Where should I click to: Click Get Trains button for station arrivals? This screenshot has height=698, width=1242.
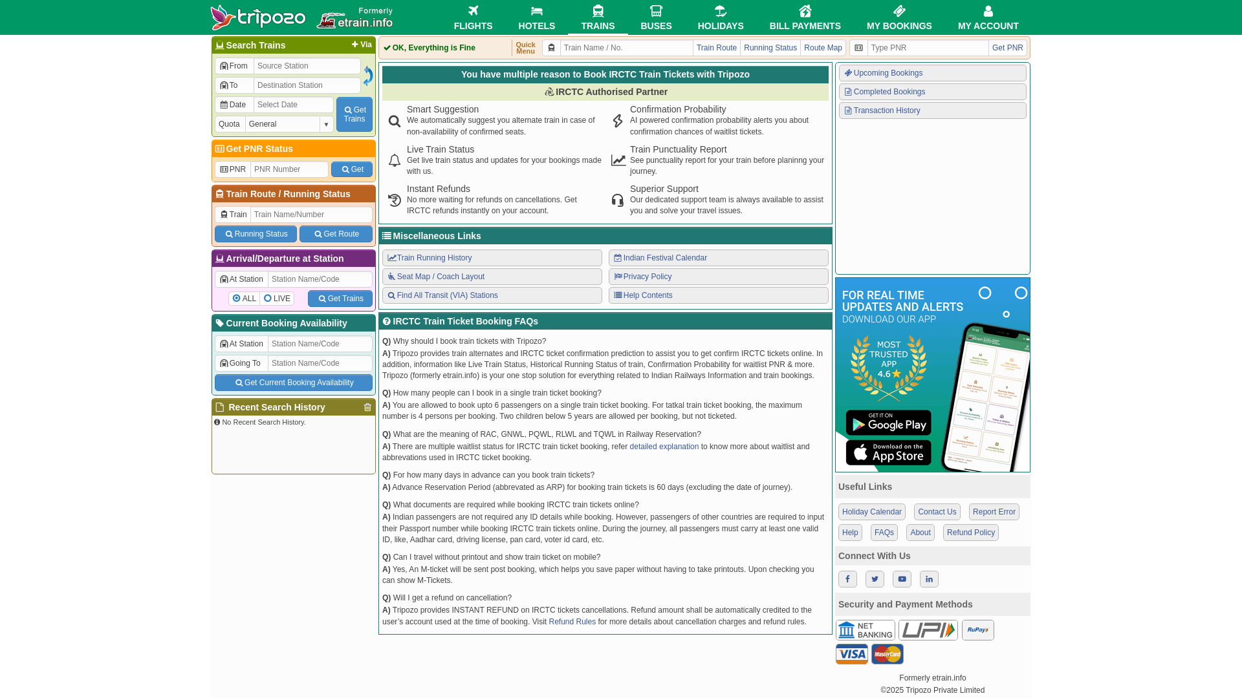point(340,299)
